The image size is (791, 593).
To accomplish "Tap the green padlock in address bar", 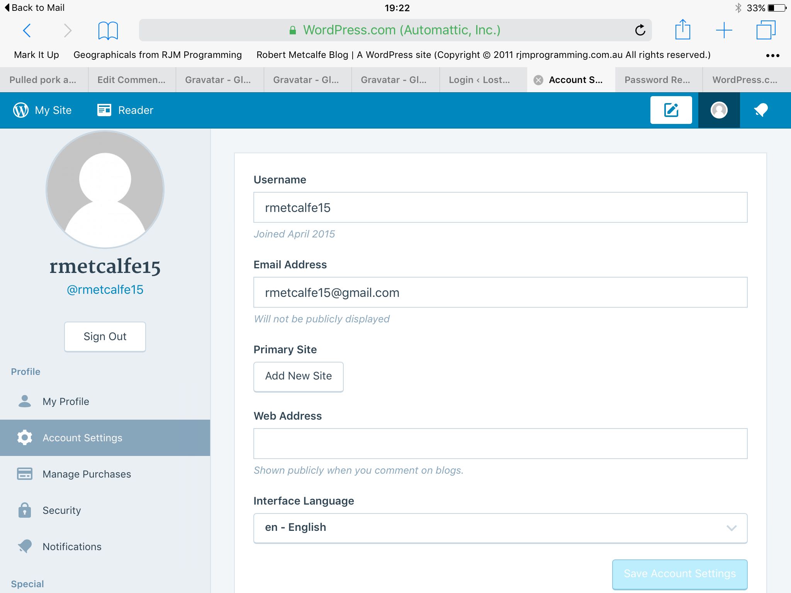I will [293, 30].
